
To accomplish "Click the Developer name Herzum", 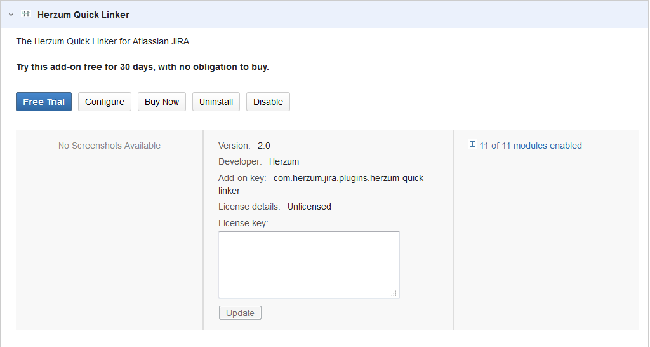I will (x=284, y=161).
